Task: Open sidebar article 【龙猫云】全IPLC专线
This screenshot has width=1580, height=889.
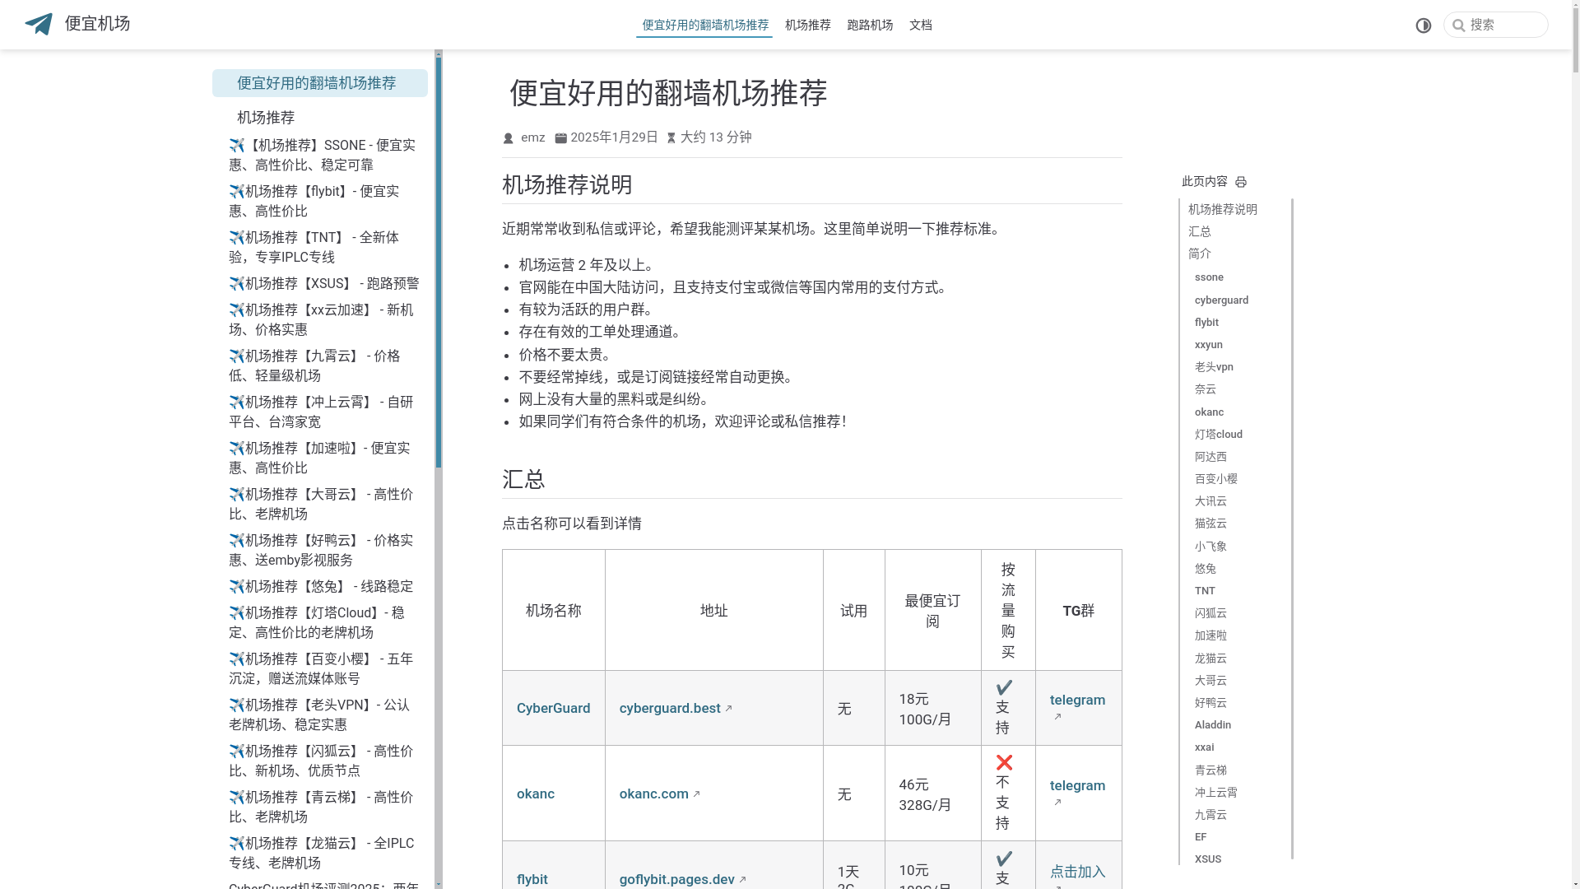Action: click(324, 853)
